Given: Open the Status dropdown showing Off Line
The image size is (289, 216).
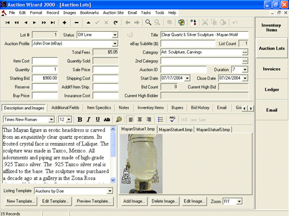Looking at the screenshot, I should [115, 35].
